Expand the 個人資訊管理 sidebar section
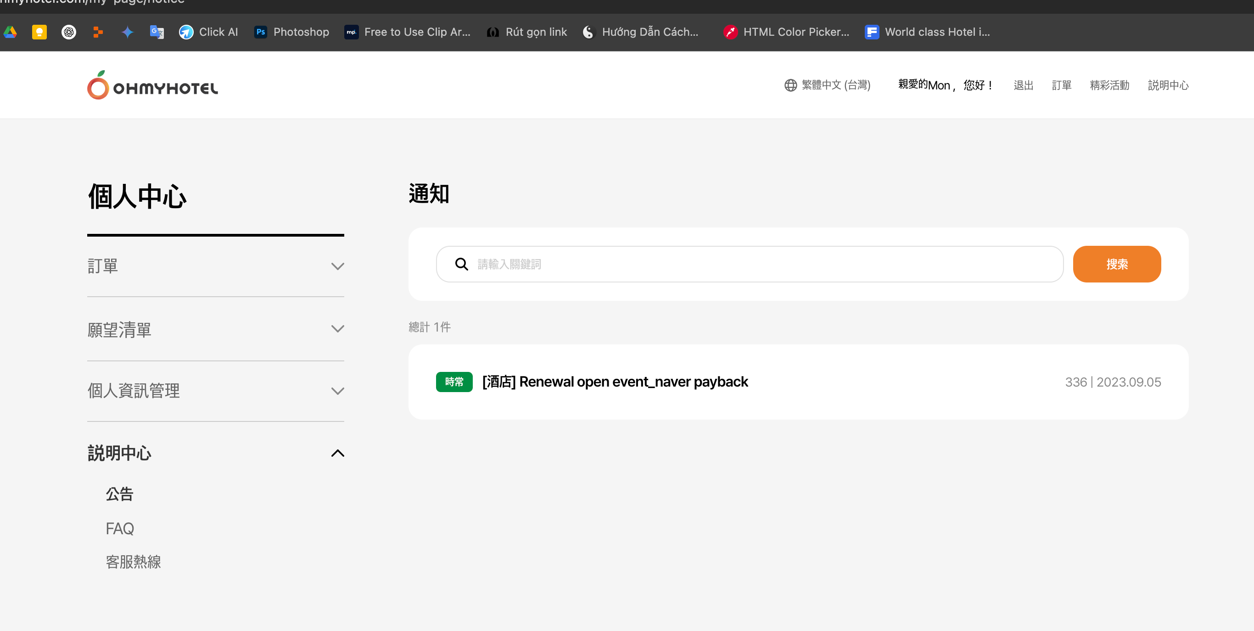1254x631 pixels. tap(215, 391)
